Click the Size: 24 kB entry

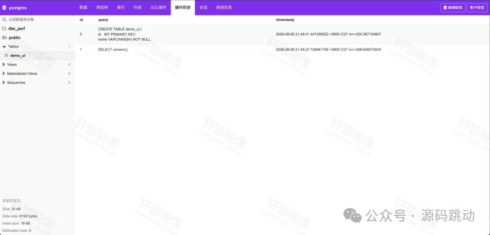[x=11, y=209]
